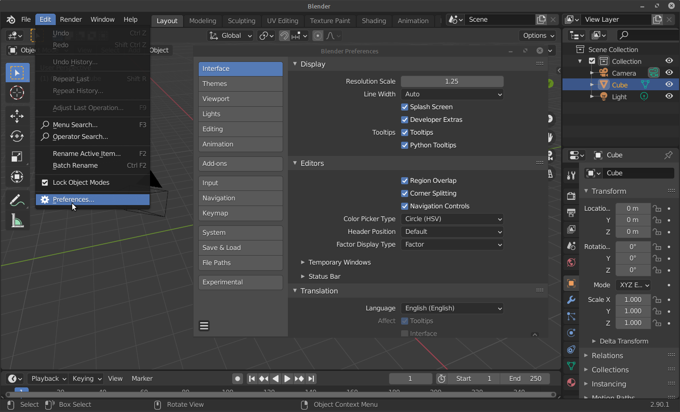Open Global transform orientation dropdown
Image resolution: width=680 pixels, height=412 pixels.
(x=231, y=36)
